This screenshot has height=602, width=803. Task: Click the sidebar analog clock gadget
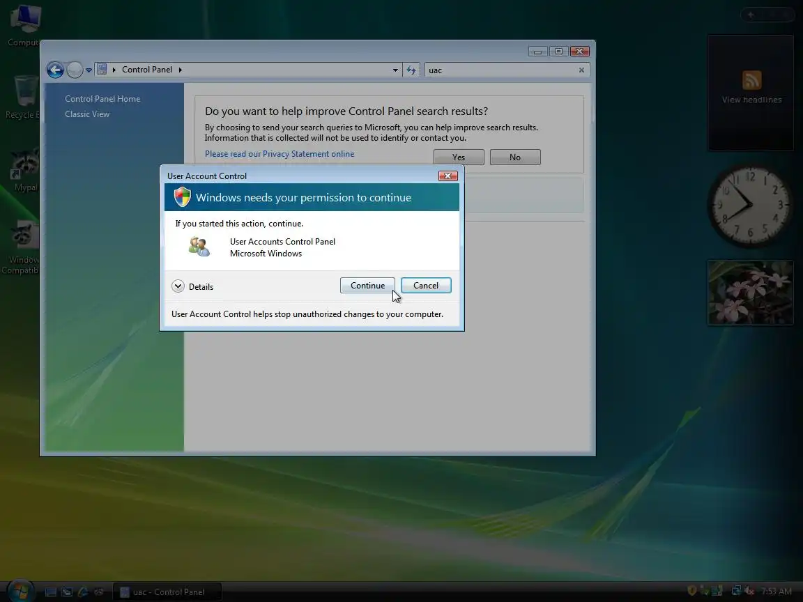(750, 205)
